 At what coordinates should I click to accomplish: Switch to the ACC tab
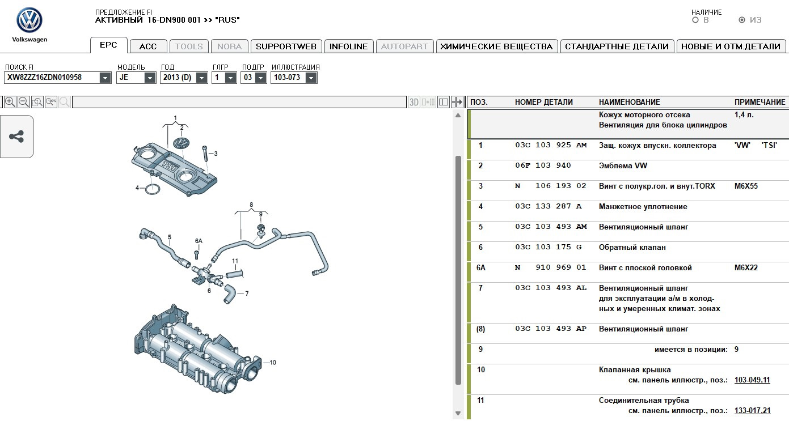point(148,46)
